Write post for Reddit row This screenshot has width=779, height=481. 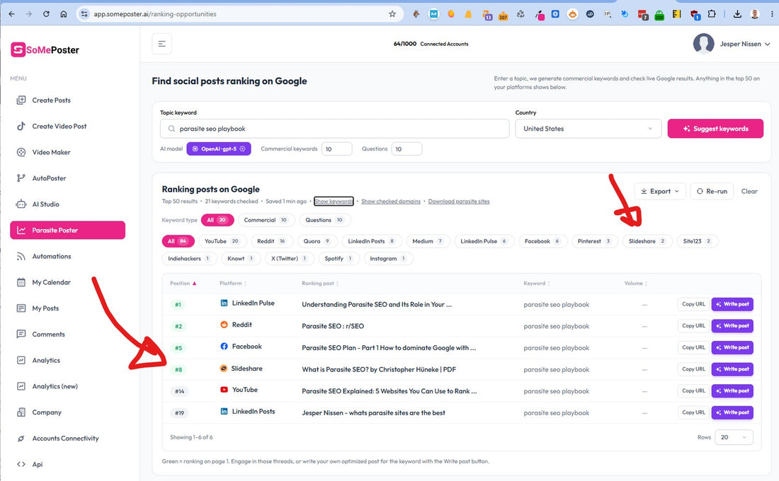coord(732,326)
